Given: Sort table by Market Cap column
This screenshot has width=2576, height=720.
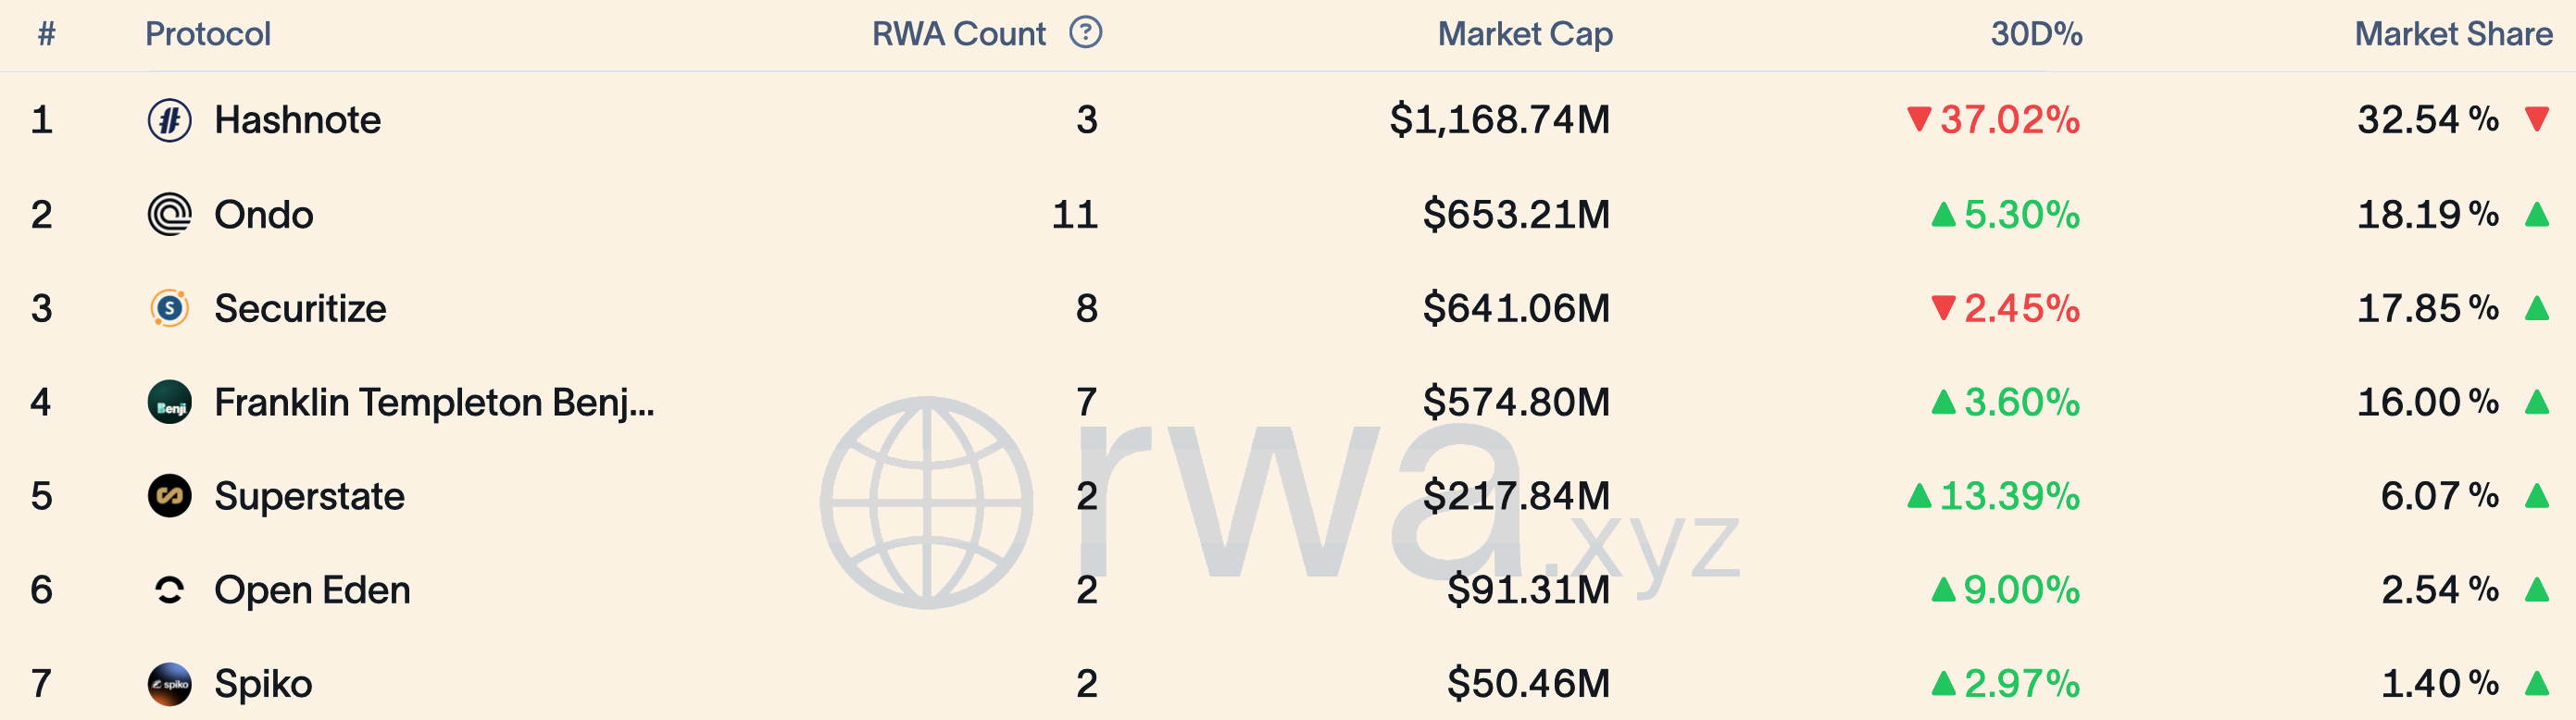Looking at the screenshot, I should 1525,34.
